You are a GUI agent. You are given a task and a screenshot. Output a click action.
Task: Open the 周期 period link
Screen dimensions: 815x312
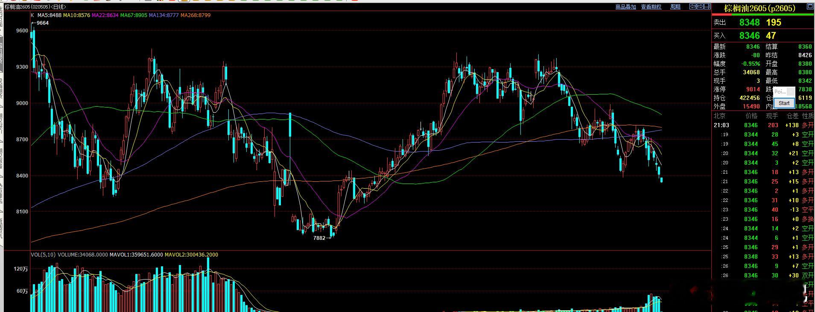[675, 7]
